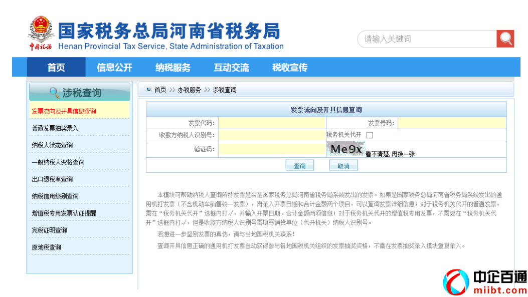Click the red search magnifier icon
Screen dimensions: 528x297
505,39
